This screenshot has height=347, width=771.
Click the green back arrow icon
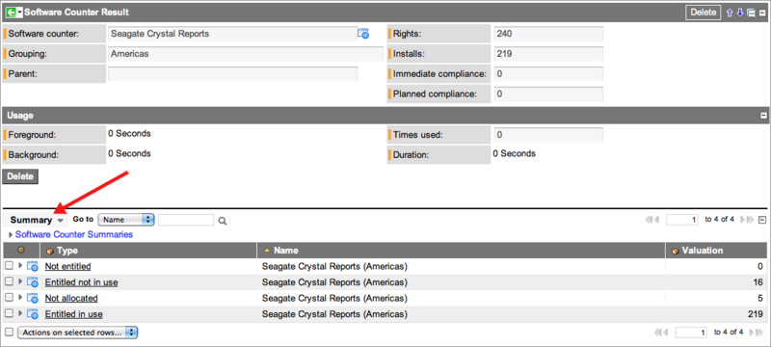10,13
